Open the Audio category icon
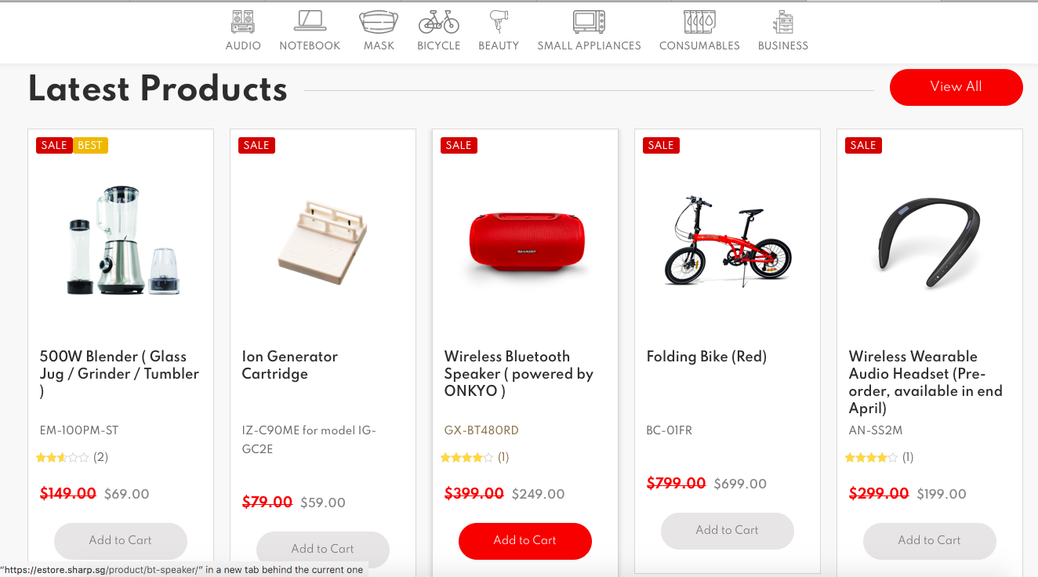The height and width of the screenshot is (577, 1038). 243,22
